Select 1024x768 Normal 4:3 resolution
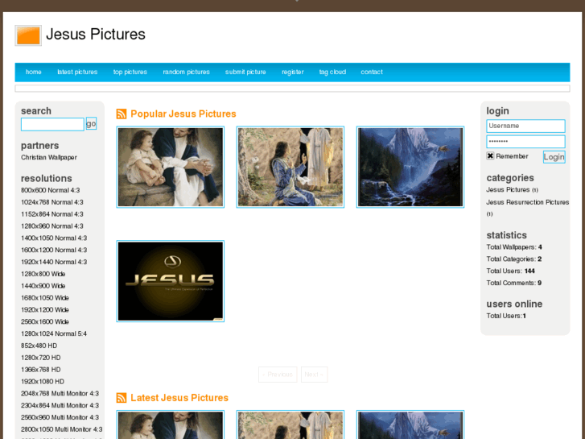 pyautogui.click(x=52, y=202)
